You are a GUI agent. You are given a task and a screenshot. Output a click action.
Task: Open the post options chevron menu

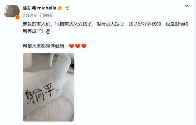[x=187, y=6]
